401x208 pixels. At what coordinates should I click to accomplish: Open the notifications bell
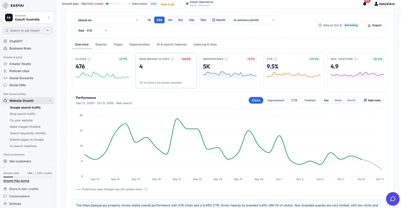tap(365, 4)
